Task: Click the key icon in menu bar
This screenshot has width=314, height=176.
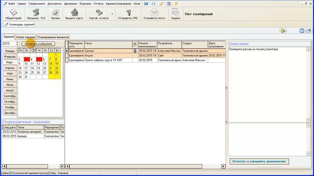Action: coord(161,3)
